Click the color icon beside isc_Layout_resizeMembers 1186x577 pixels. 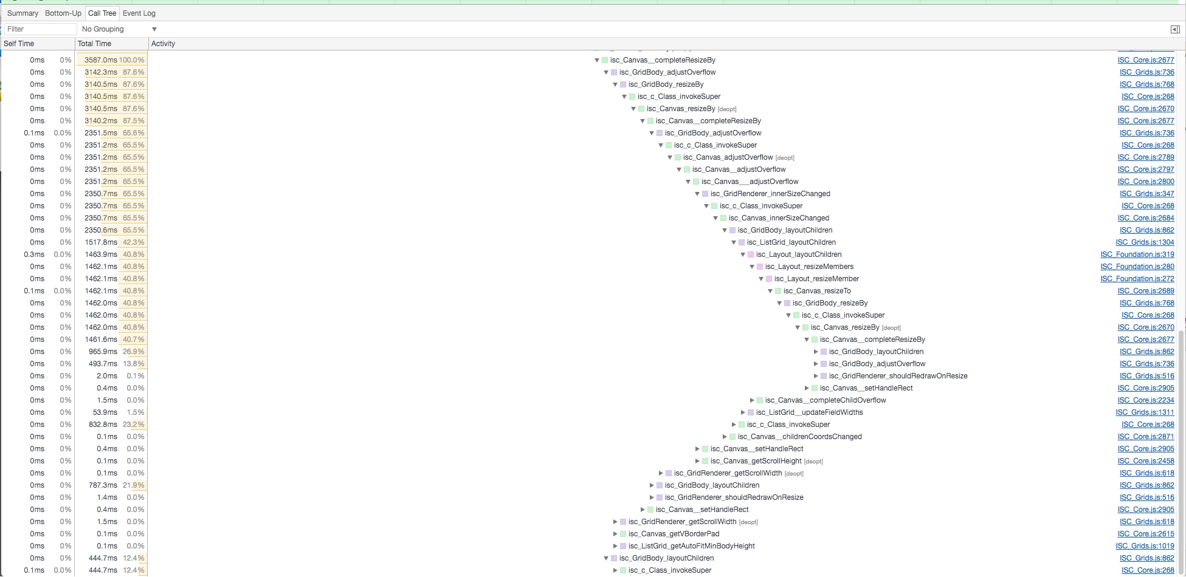[x=760, y=267]
